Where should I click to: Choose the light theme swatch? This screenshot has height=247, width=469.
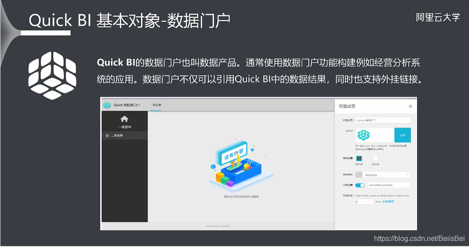coord(375,158)
